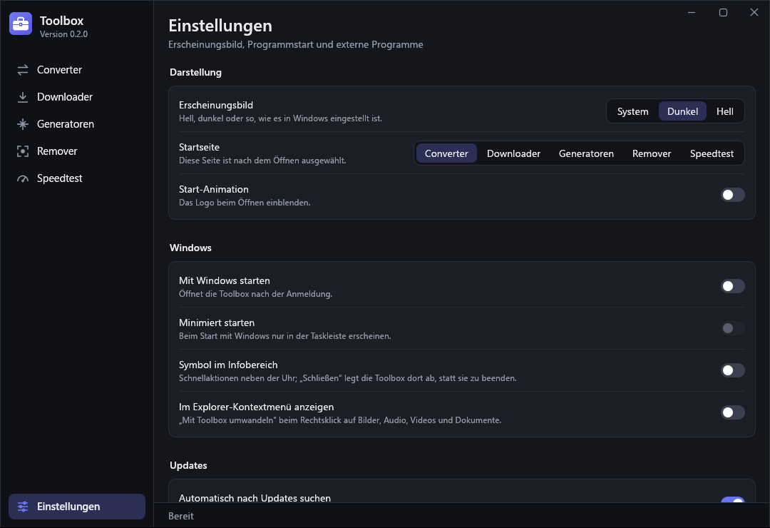Choose Generatoren as Startseite
770x528 pixels.
click(586, 153)
